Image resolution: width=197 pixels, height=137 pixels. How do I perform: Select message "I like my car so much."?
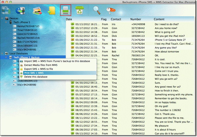pyautogui.click(x=167, y=67)
